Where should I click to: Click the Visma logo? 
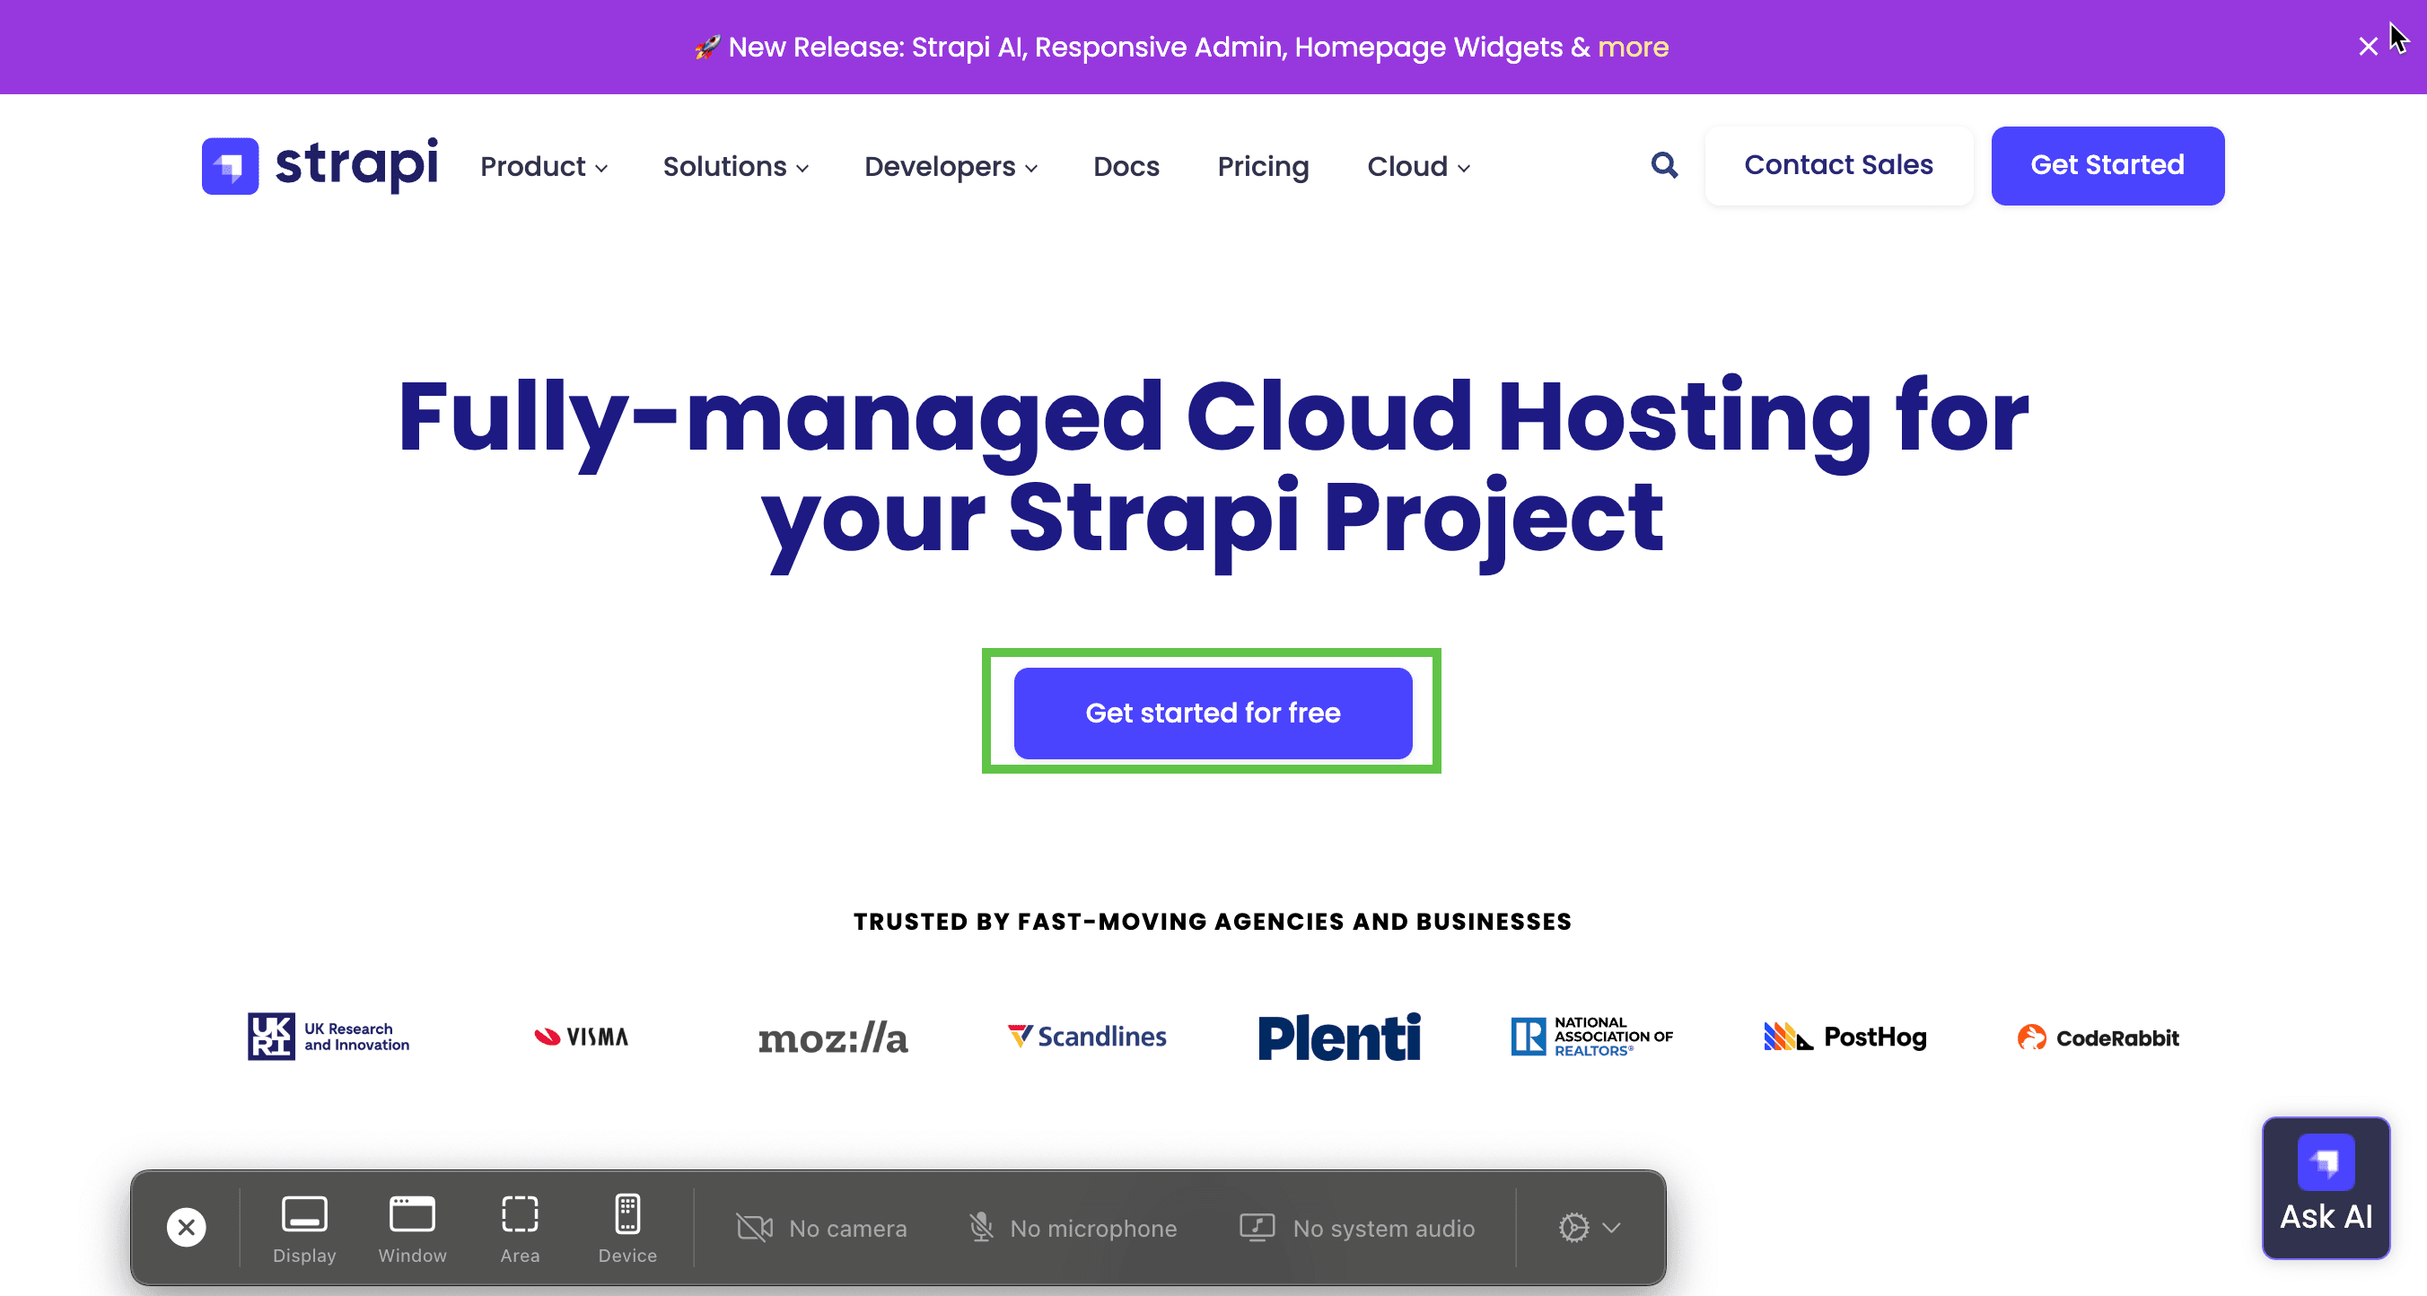point(582,1036)
